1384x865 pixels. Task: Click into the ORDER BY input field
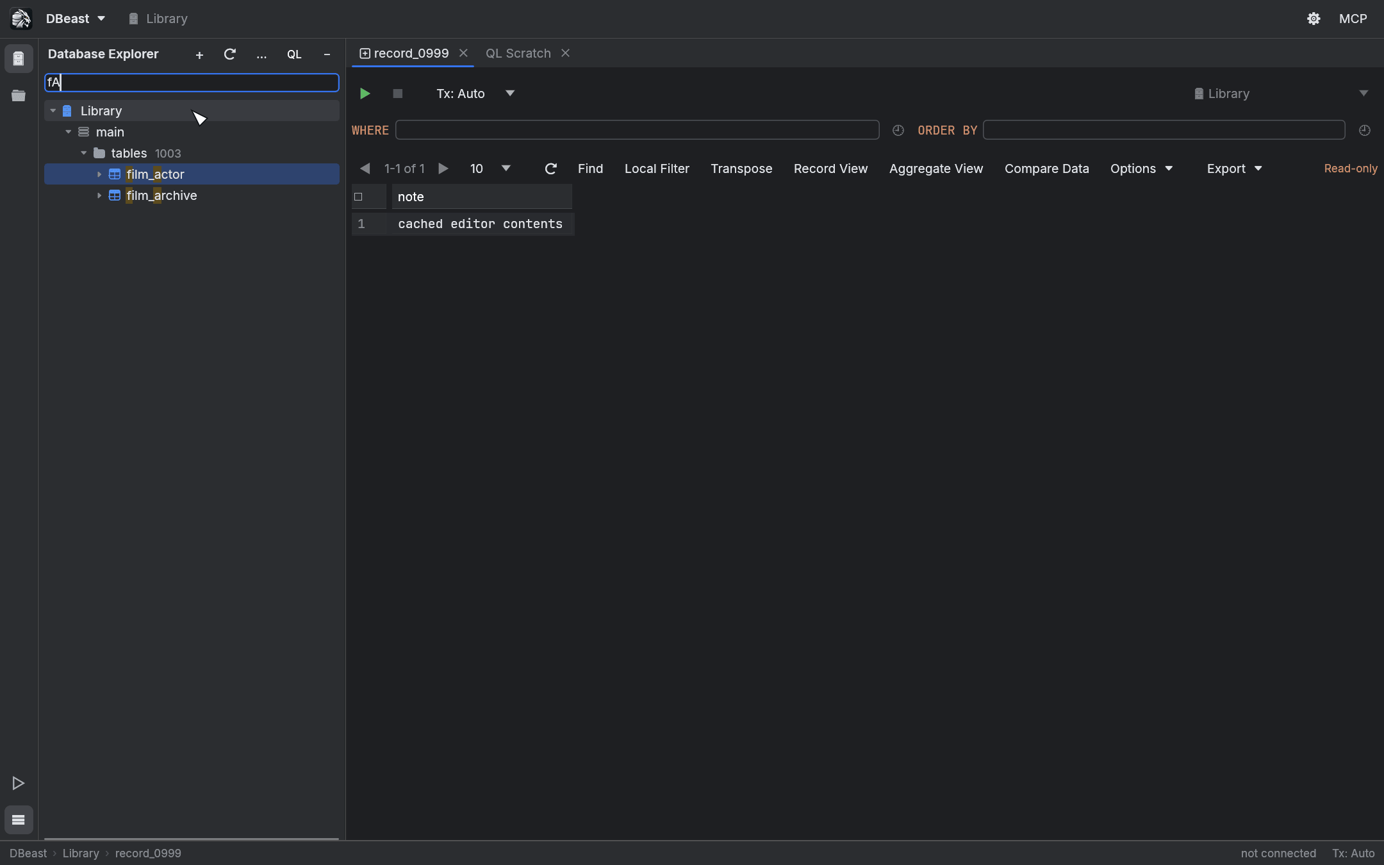pos(1164,130)
